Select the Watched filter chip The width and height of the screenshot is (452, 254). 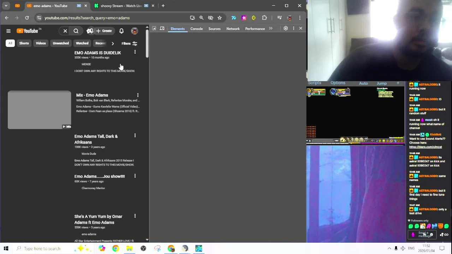click(x=82, y=43)
